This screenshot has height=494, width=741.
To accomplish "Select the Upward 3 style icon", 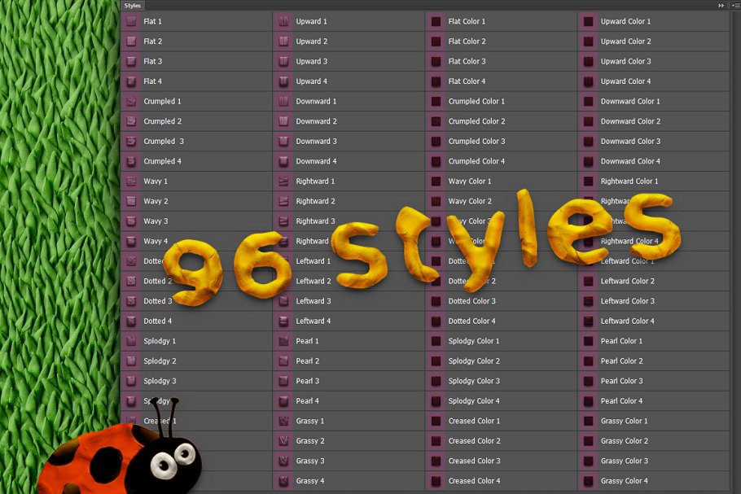I will [x=283, y=62].
